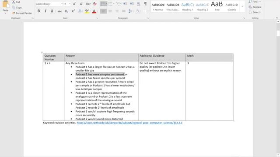Screen dimensions: 280x157
Task: Expand the highlight color arrow
Action: (90, 11)
